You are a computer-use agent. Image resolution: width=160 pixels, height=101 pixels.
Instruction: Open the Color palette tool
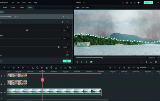coord(42,68)
